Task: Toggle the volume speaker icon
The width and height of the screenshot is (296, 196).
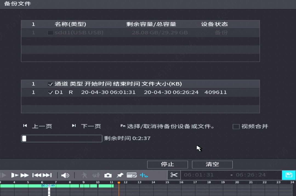Action: point(65,175)
